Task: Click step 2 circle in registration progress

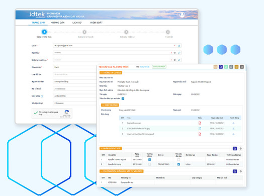Action: (84, 32)
